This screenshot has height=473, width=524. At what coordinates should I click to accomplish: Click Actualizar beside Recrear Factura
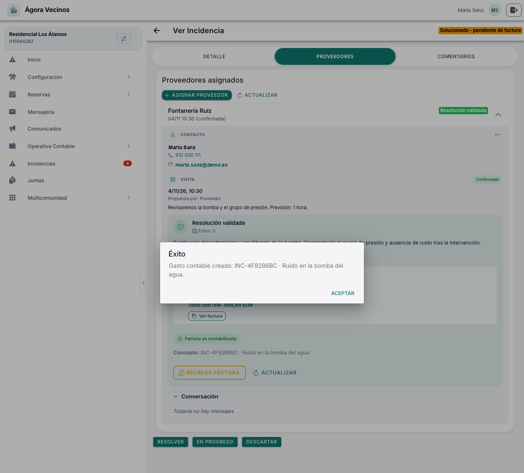(x=275, y=373)
